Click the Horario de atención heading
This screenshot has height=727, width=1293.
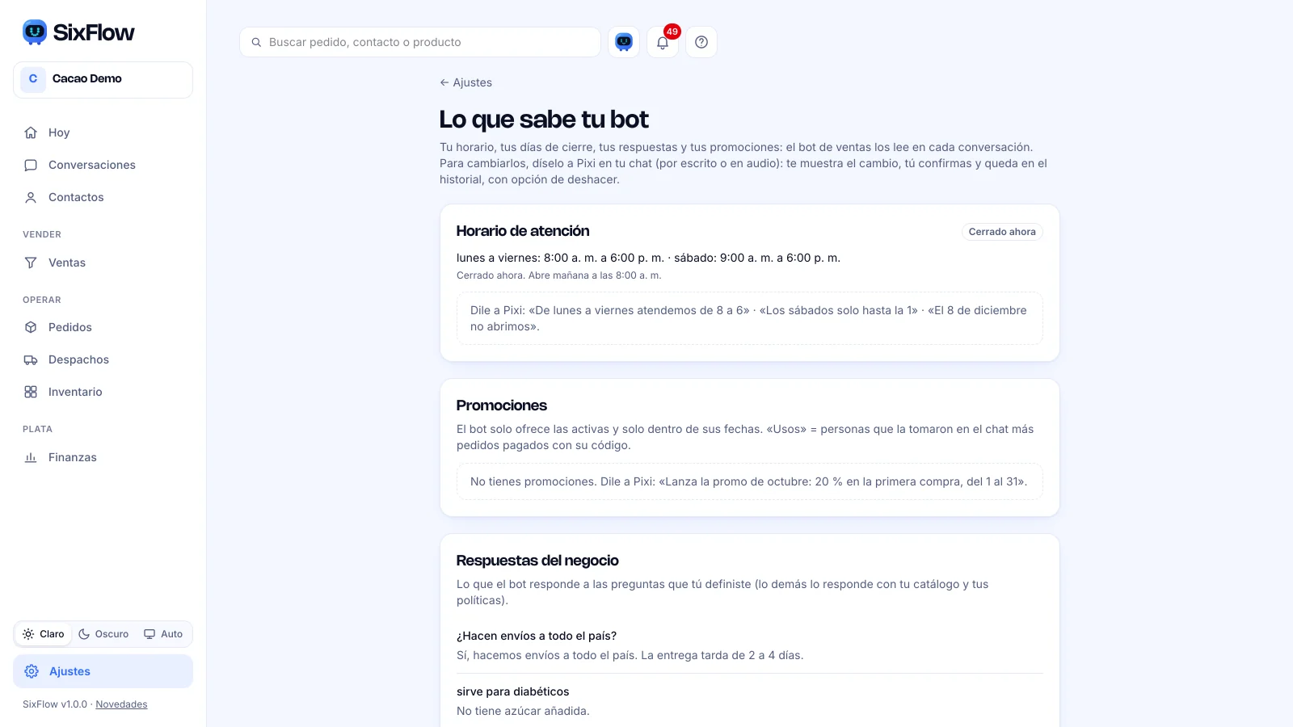pyautogui.click(x=523, y=231)
